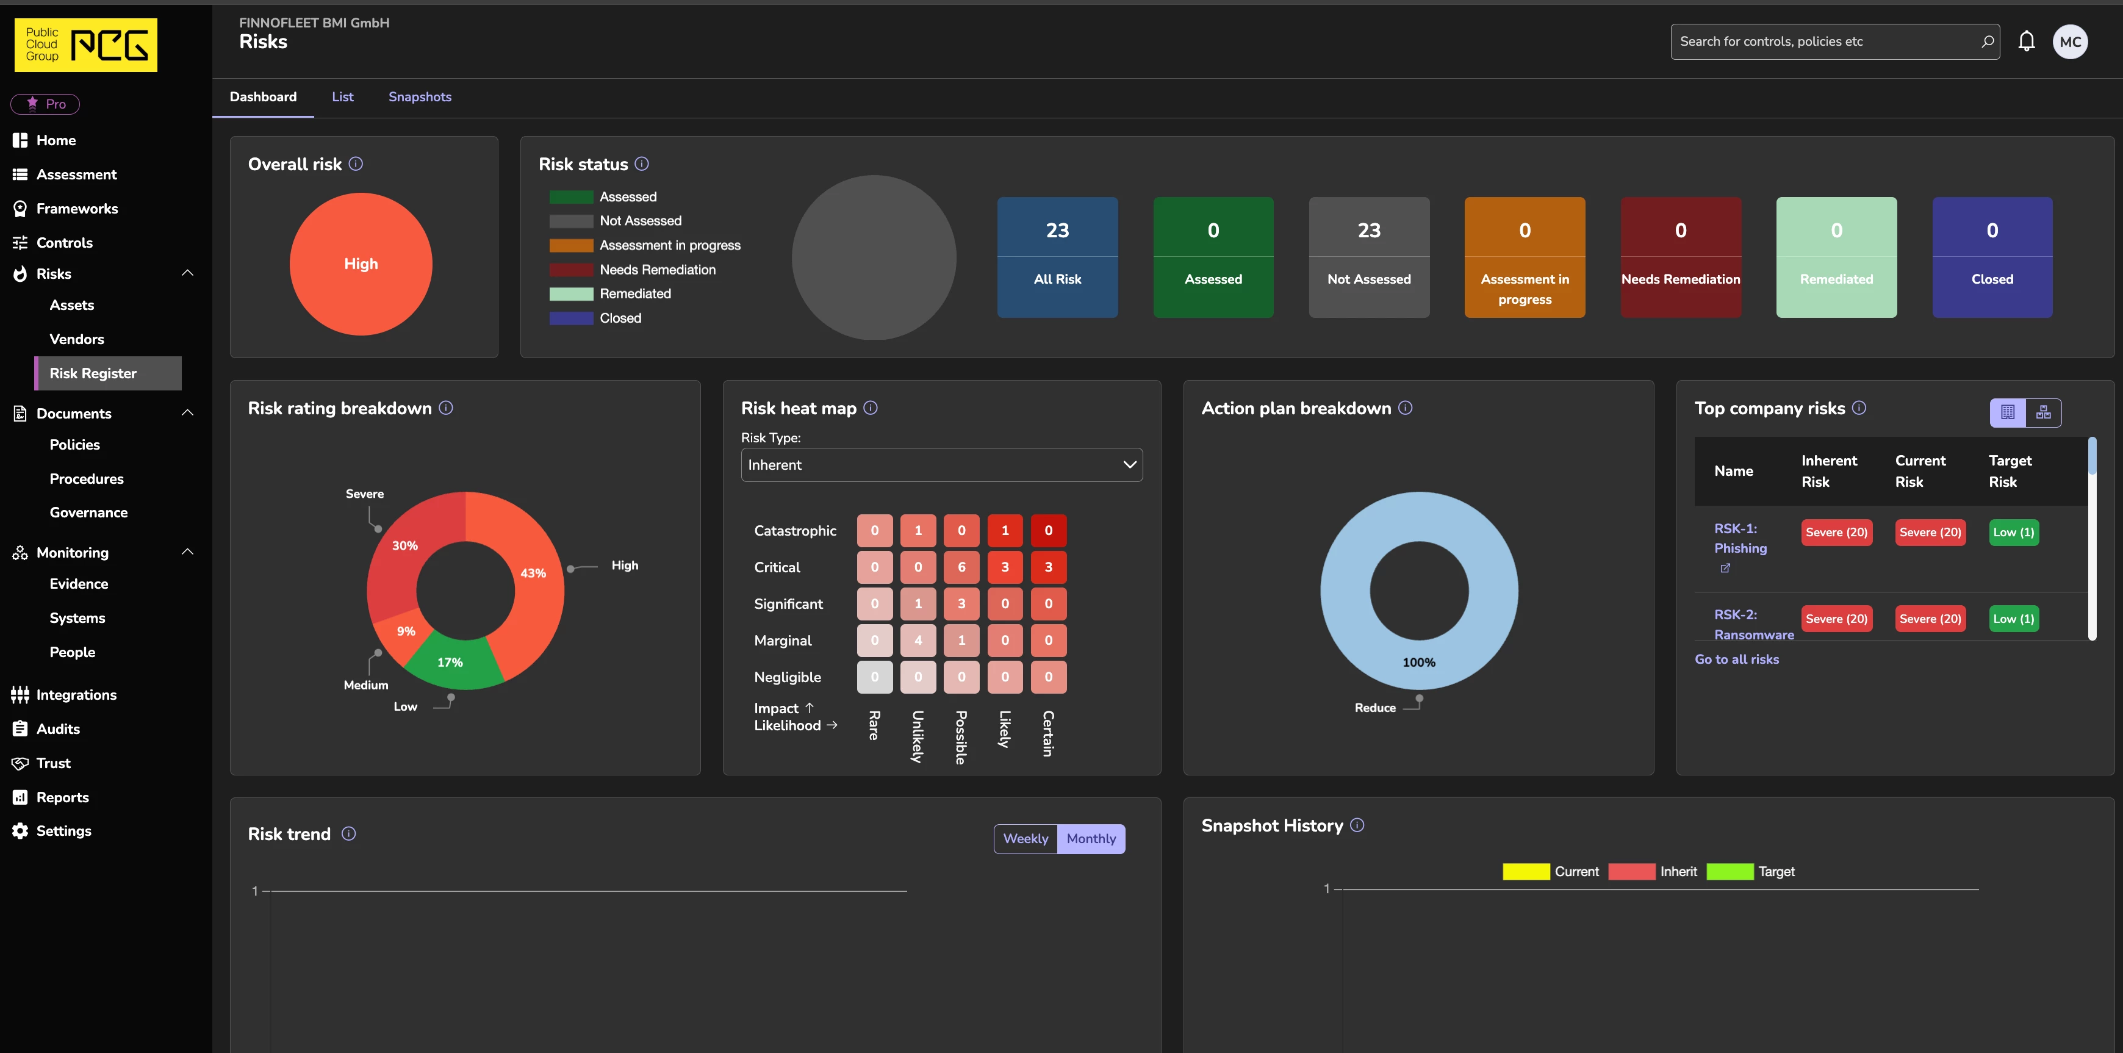
Task: Click the notifications bell icon
Action: (2026, 41)
